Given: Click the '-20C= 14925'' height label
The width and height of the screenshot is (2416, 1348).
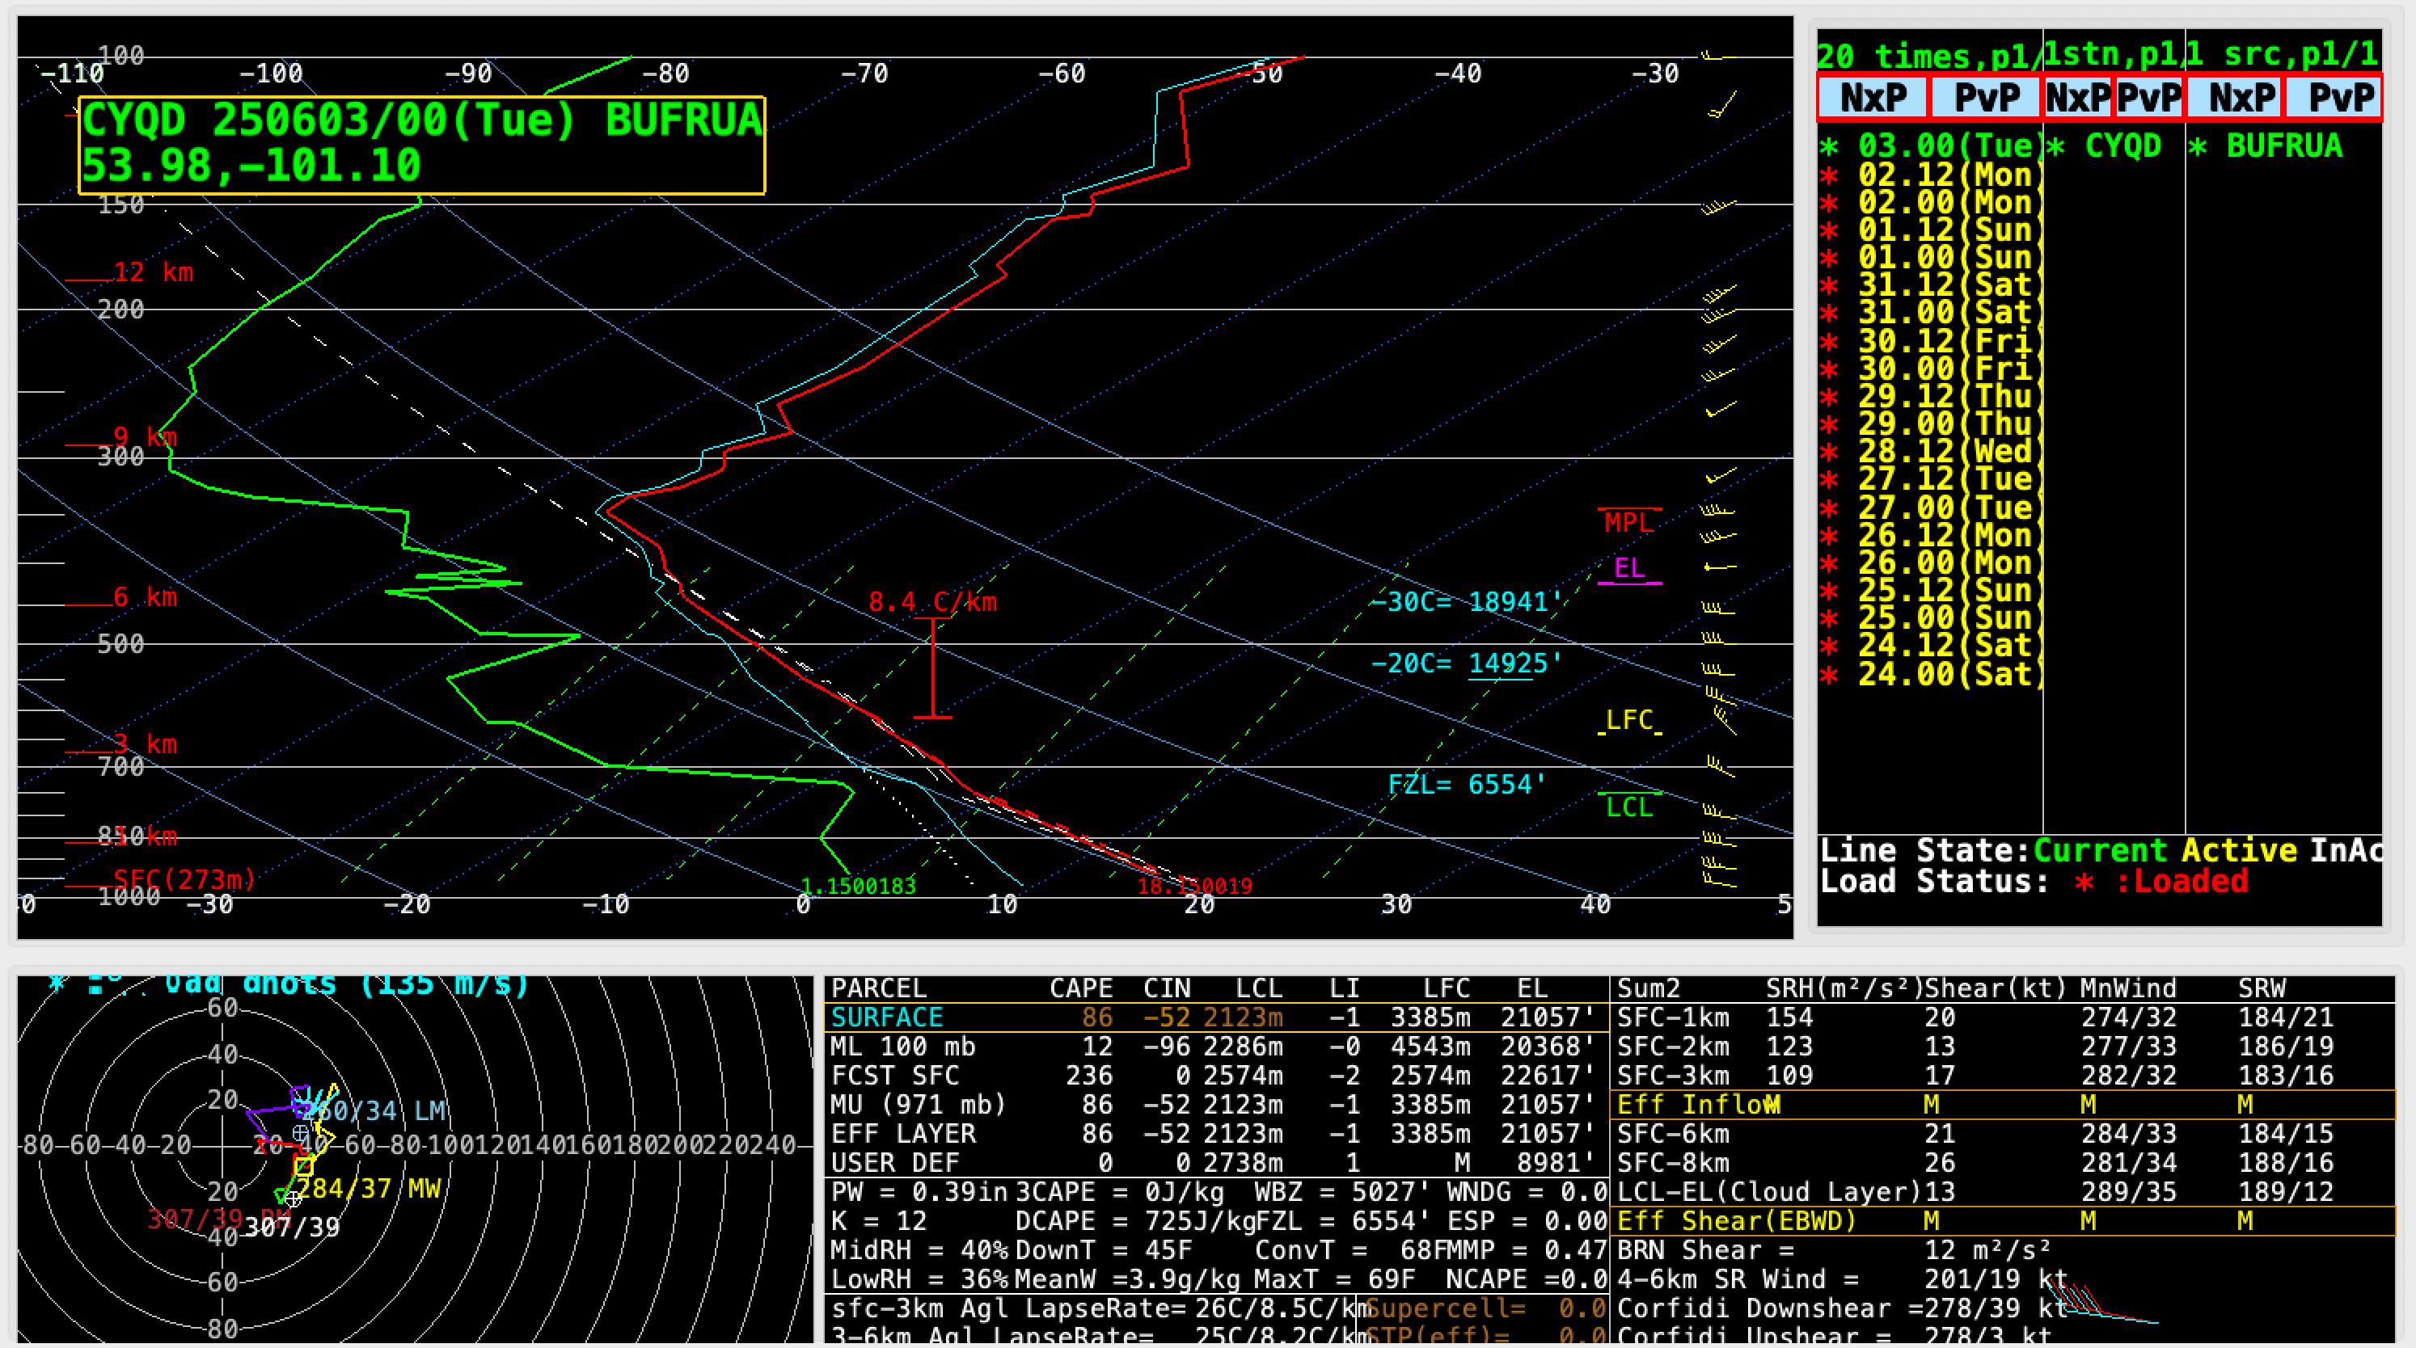Looking at the screenshot, I should (1466, 663).
